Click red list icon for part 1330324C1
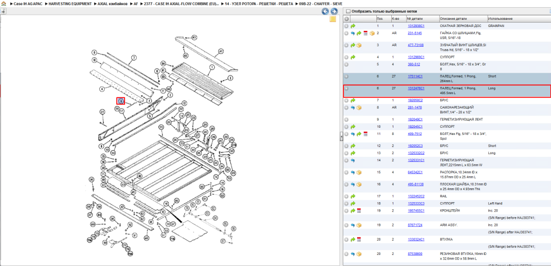This screenshot has height=266, width=551. 359,240
